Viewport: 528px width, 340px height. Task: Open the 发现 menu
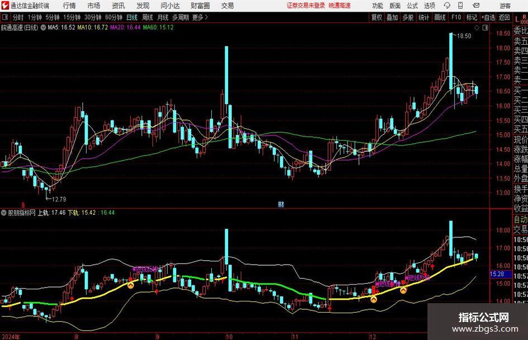(143, 6)
